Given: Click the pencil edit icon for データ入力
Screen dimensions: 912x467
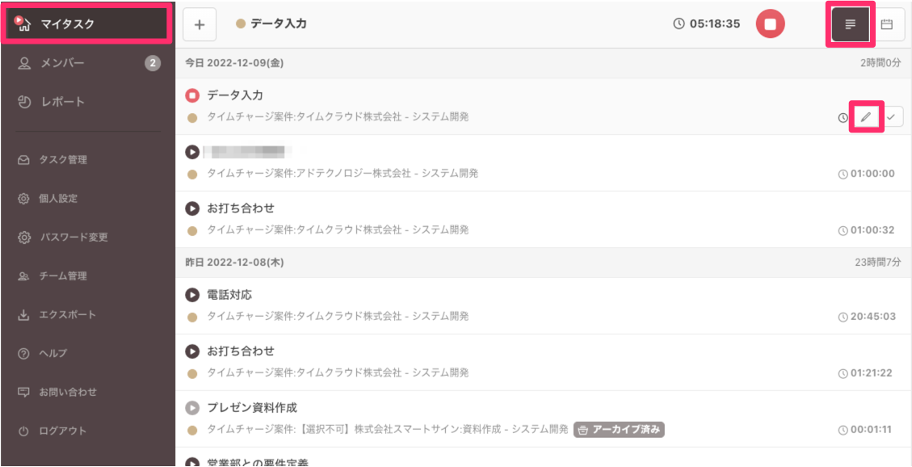Looking at the screenshot, I should 866,117.
